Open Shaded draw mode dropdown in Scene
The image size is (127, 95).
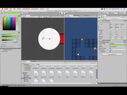click(x=27, y=17)
